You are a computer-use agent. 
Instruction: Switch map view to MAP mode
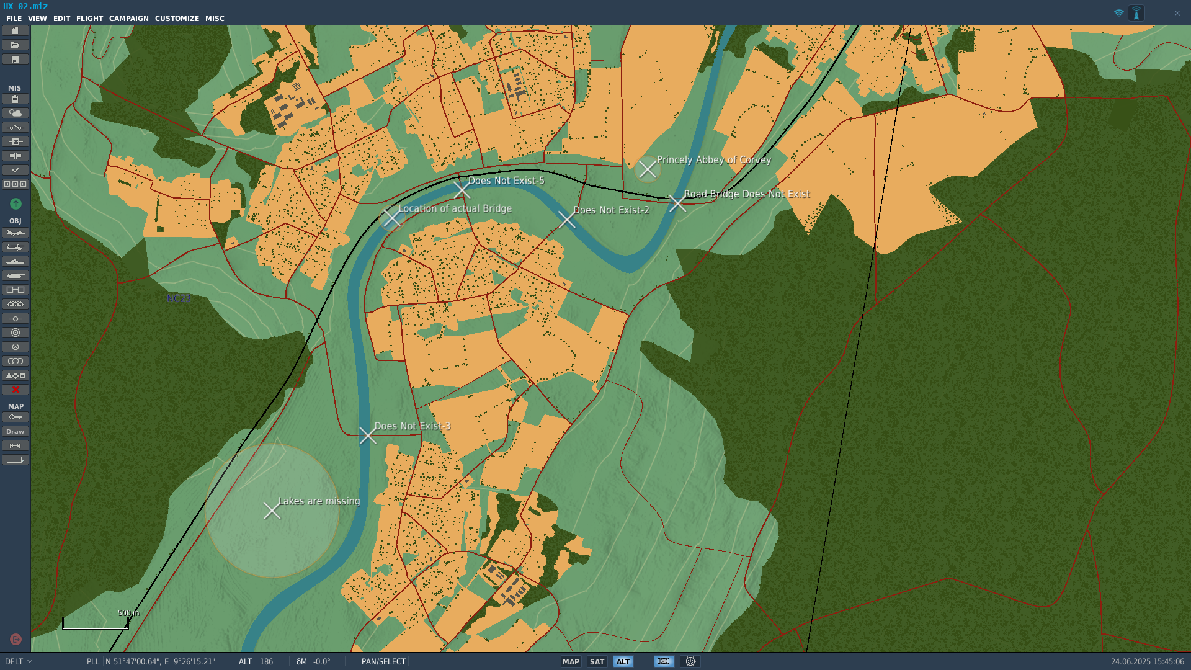click(571, 661)
